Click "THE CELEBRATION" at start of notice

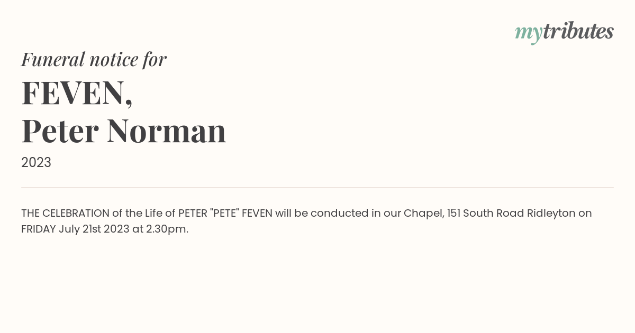click(66, 213)
